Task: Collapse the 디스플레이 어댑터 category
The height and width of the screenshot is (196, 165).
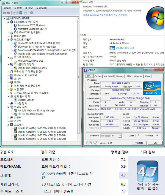Action: (8, 65)
